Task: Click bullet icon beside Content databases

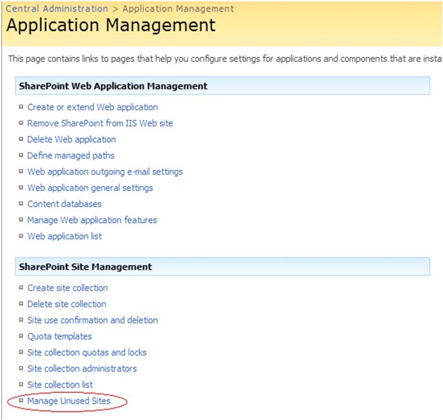Action: (x=21, y=203)
